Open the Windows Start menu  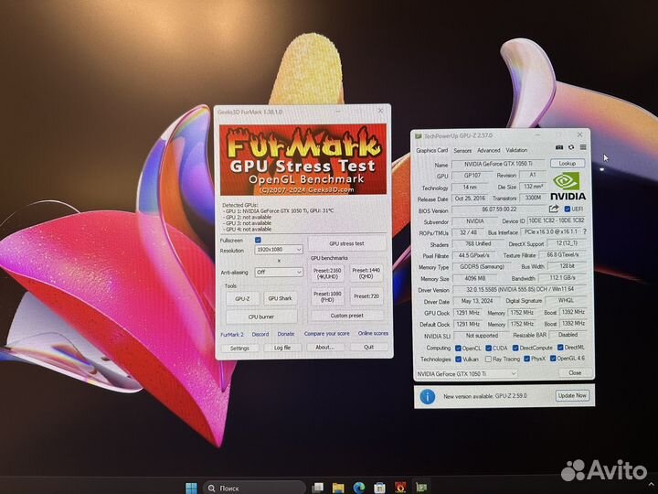(x=191, y=488)
